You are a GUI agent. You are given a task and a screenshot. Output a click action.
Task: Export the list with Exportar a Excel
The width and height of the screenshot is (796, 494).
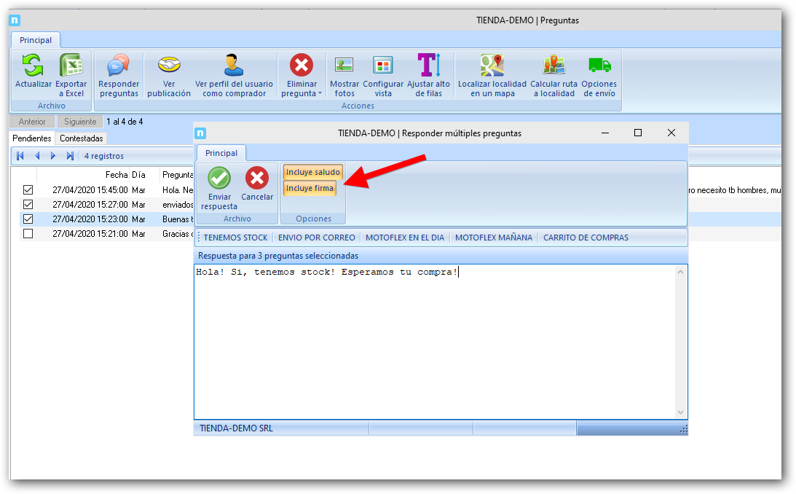71,66
